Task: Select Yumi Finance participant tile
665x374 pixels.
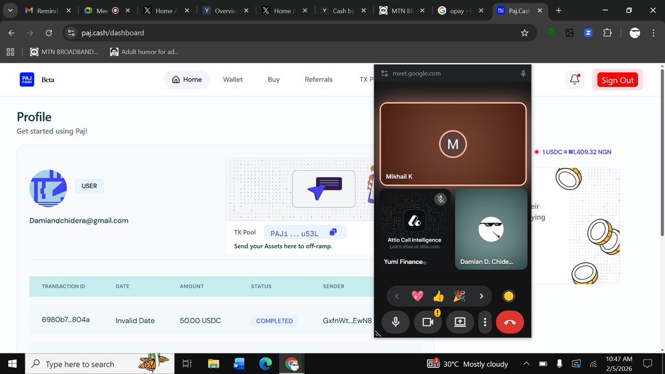Action: [x=415, y=229]
